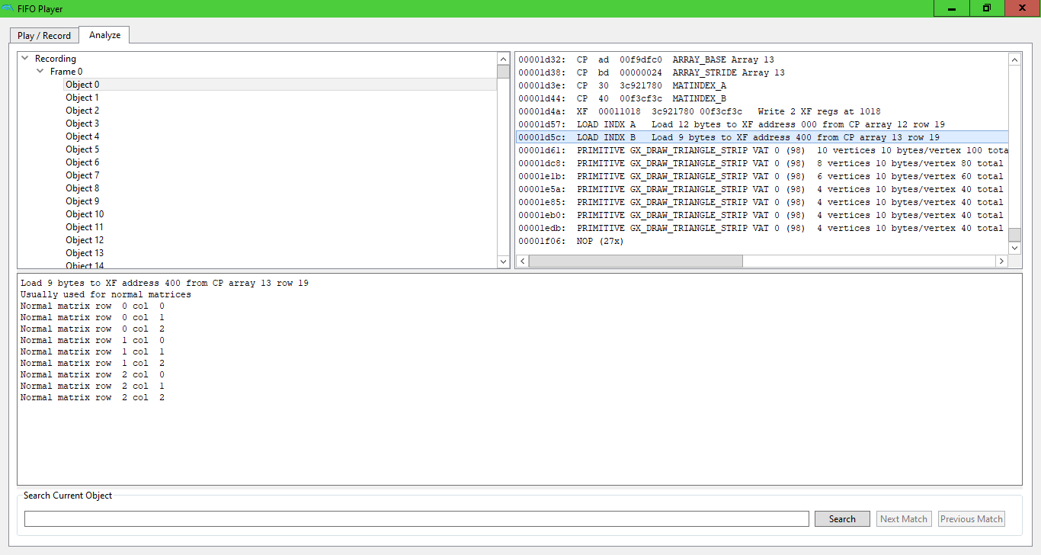Select Object 13 in the tree

coord(85,253)
